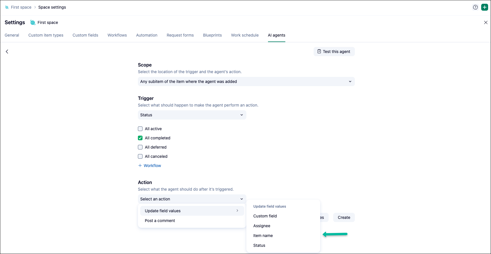
Task: Click the help question mark icon
Action: tap(475, 7)
